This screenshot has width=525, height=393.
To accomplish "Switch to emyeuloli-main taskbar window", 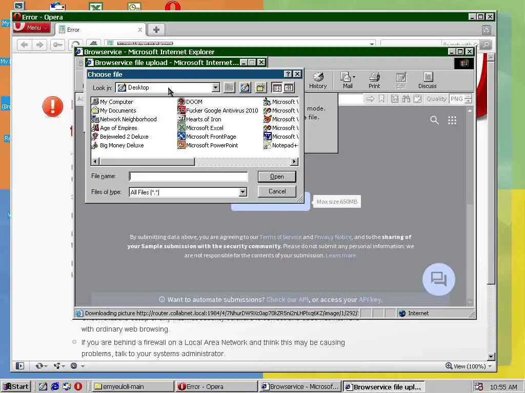I will [x=132, y=387].
